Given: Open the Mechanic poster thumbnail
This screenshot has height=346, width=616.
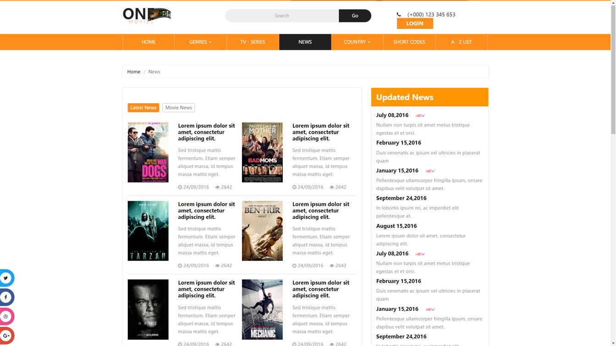Looking at the screenshot, I should point(262,310).
